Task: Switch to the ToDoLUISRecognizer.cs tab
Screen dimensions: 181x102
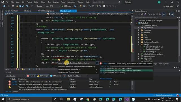Action: tap(46, 11)
